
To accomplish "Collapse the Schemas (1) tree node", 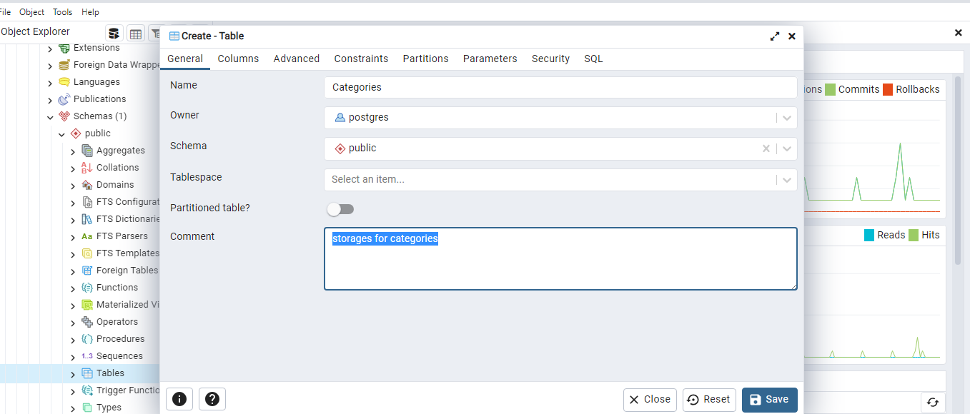I will (x=50, y=117).
